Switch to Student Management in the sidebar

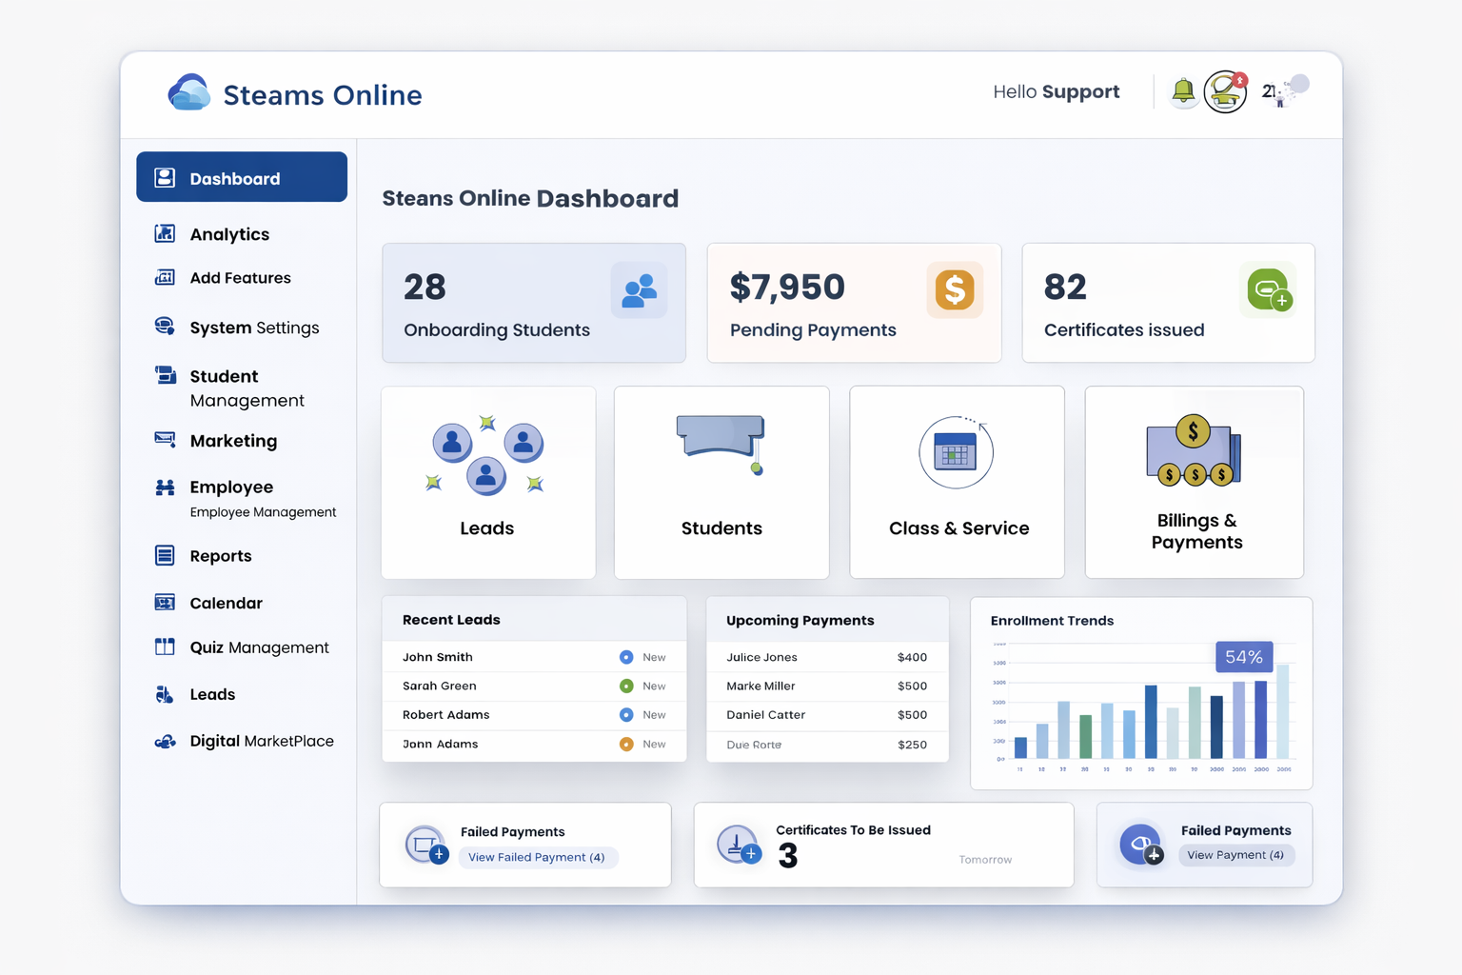coord(164,376)
